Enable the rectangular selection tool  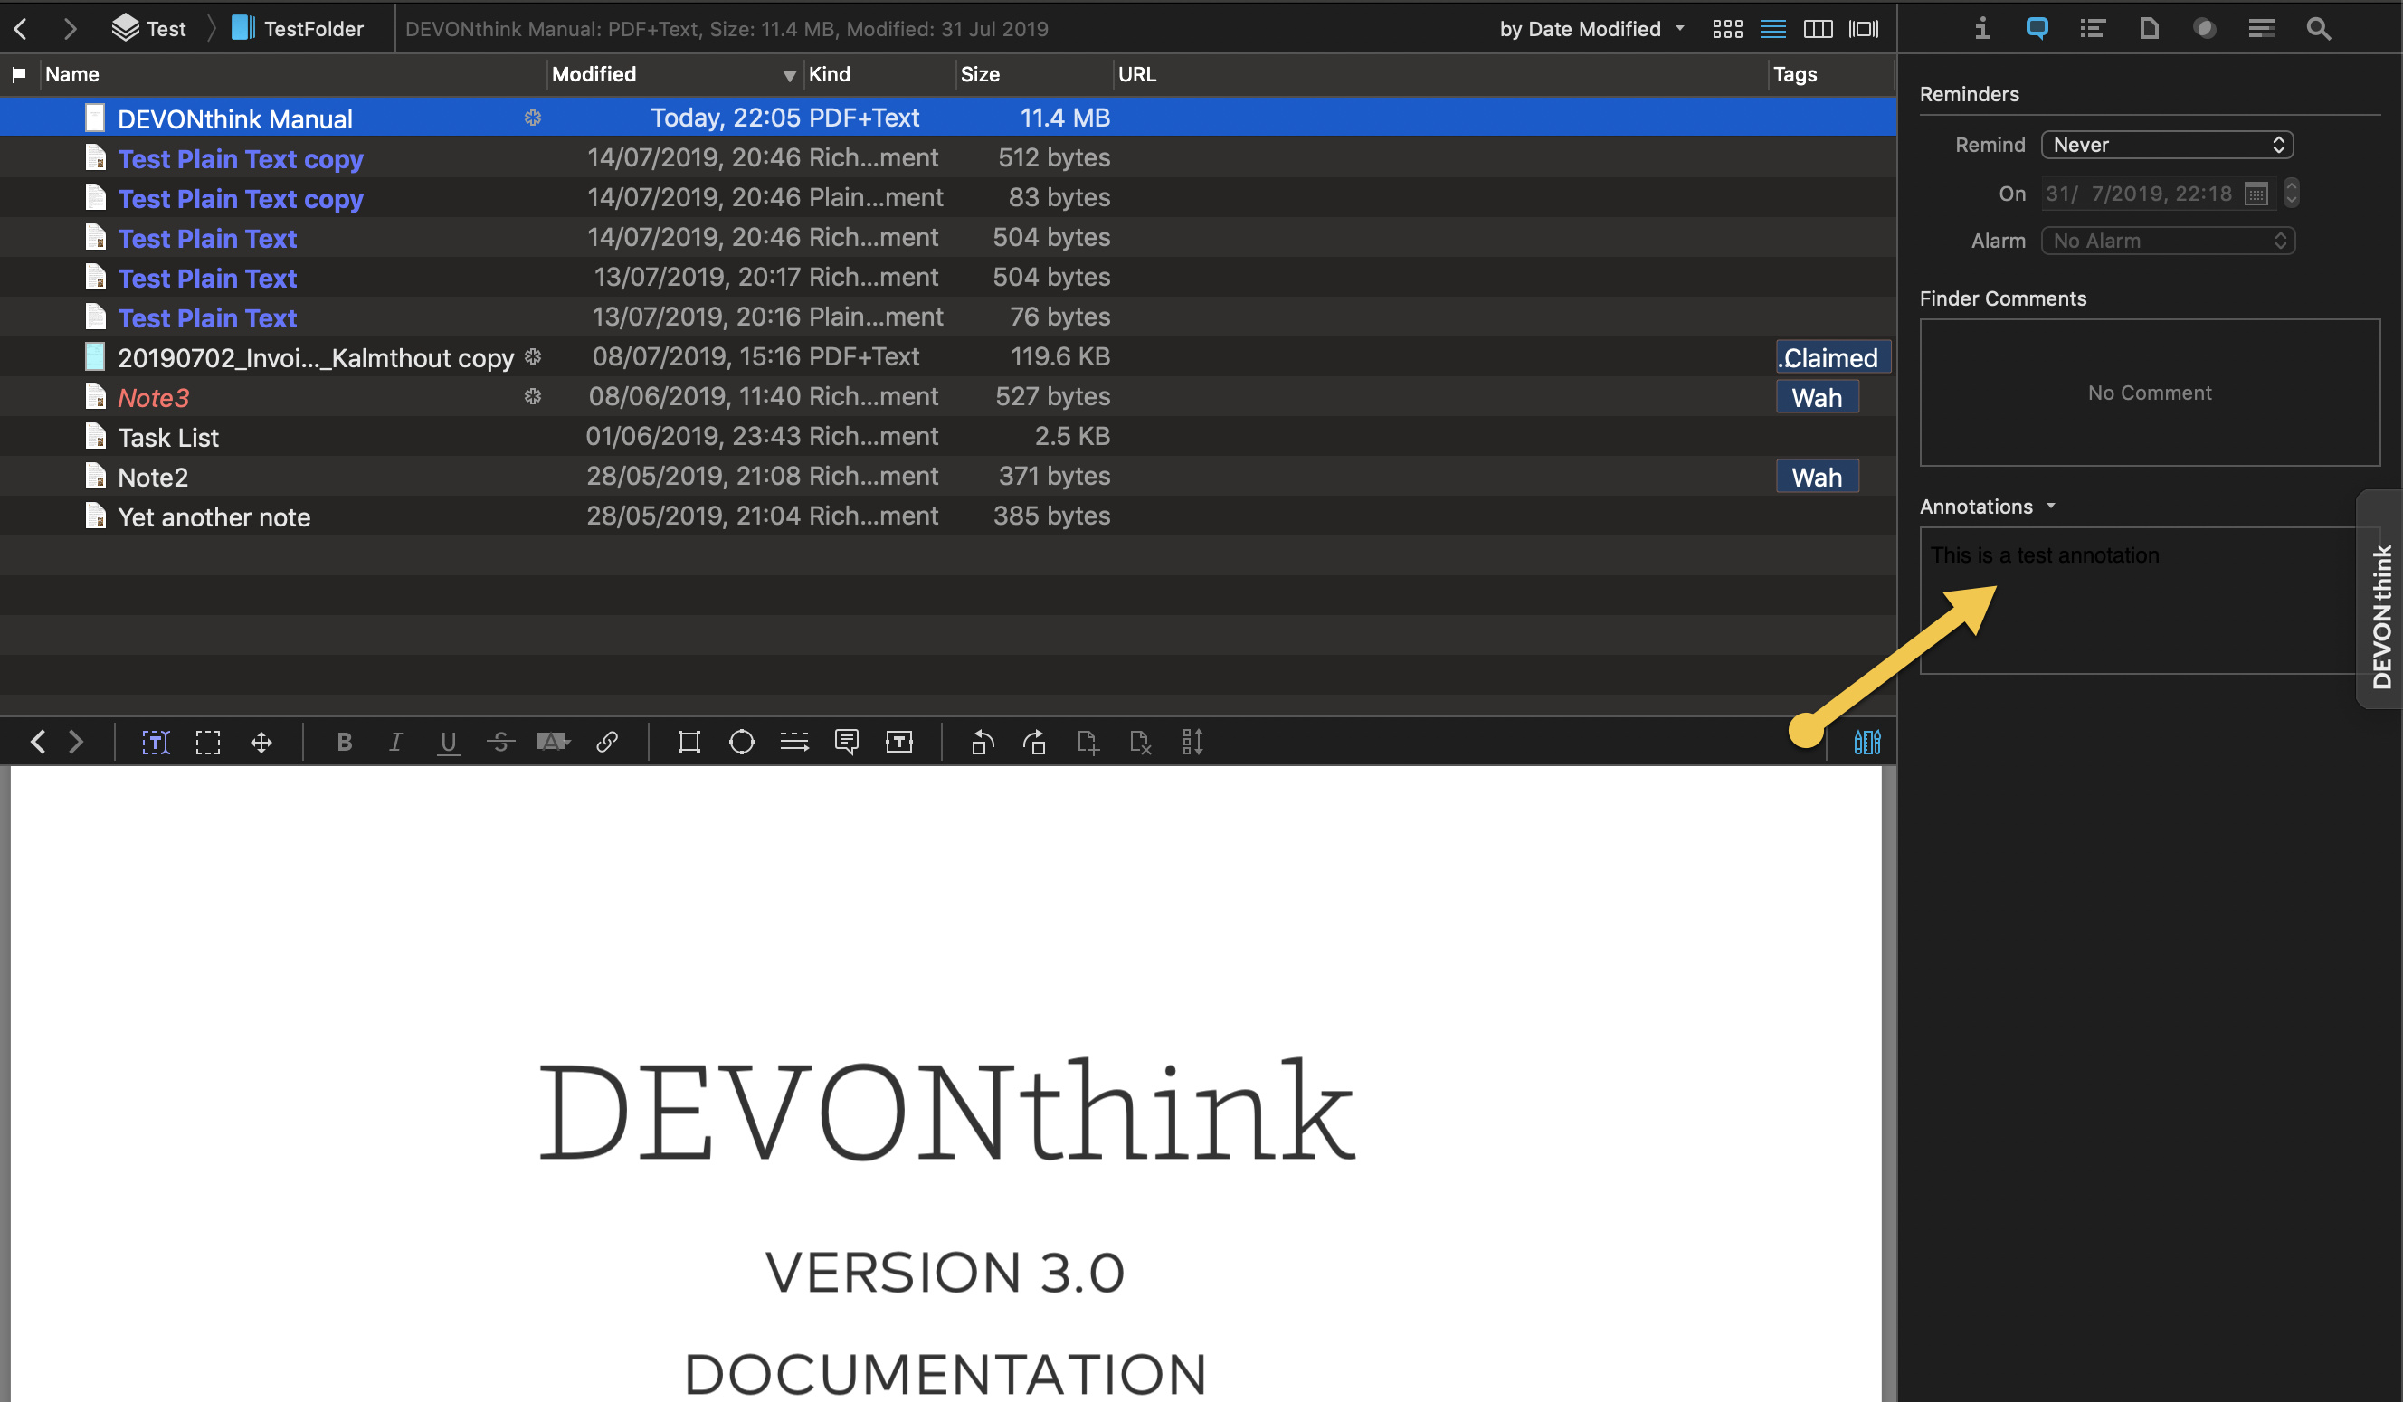tap(208, 742)
